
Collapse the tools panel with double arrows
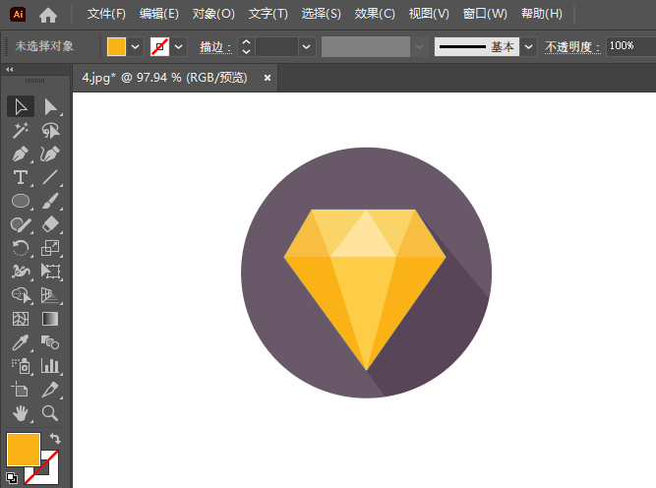coord(10,70)
